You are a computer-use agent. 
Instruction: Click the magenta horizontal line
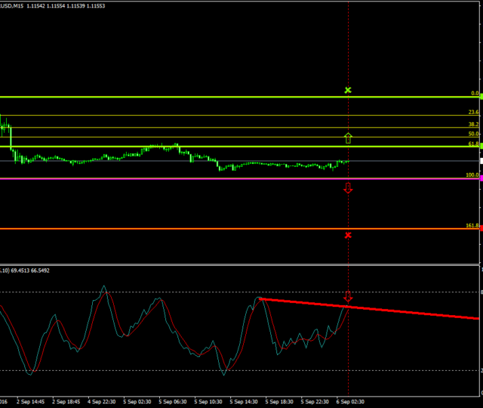click(226, 178)
